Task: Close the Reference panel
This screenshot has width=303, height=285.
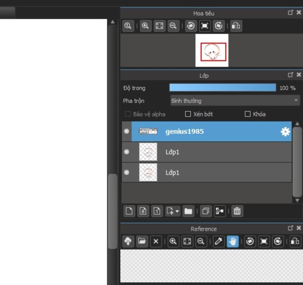Action: click(x=299, y=228)
